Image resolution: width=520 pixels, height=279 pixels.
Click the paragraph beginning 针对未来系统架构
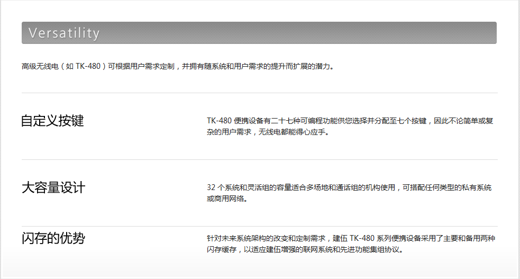click(x=351, y=244)
